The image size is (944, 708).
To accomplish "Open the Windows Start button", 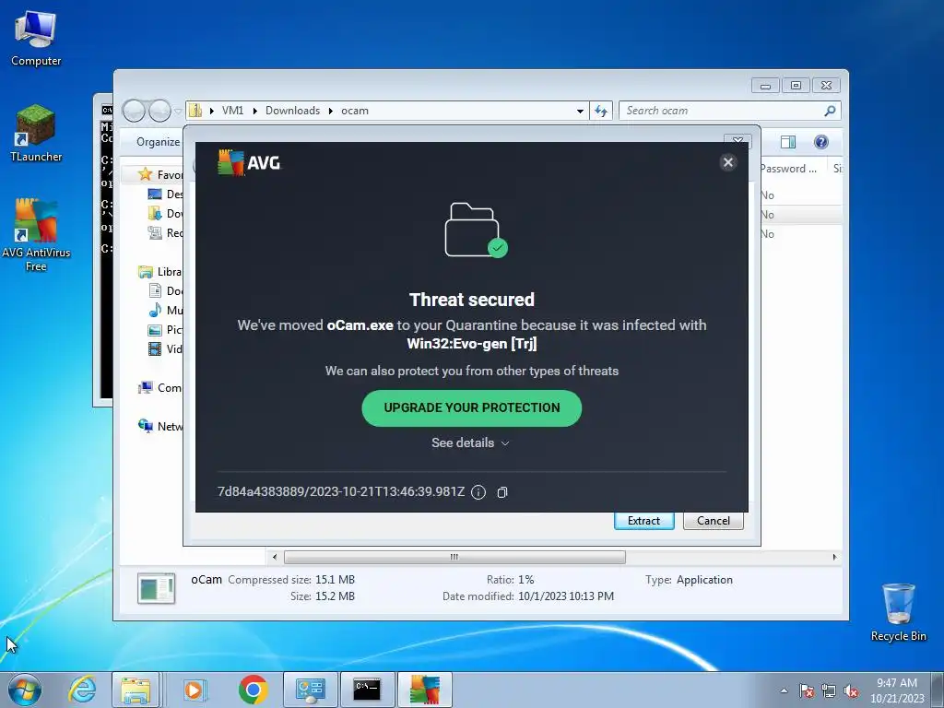I will coord(25,690).
